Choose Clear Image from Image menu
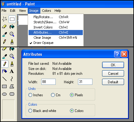The width and height of the screenshot is (134, 122). tap(56, 38)
